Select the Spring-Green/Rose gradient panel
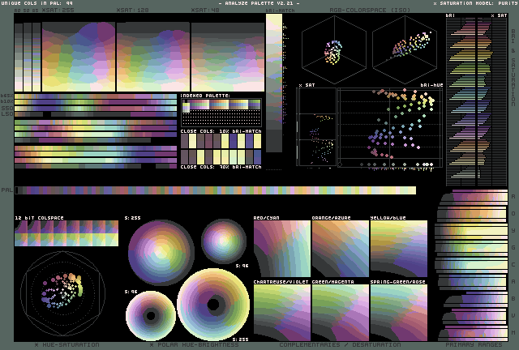Image resolution: width=519 pixels, height=350 pixels. [398, 312]
